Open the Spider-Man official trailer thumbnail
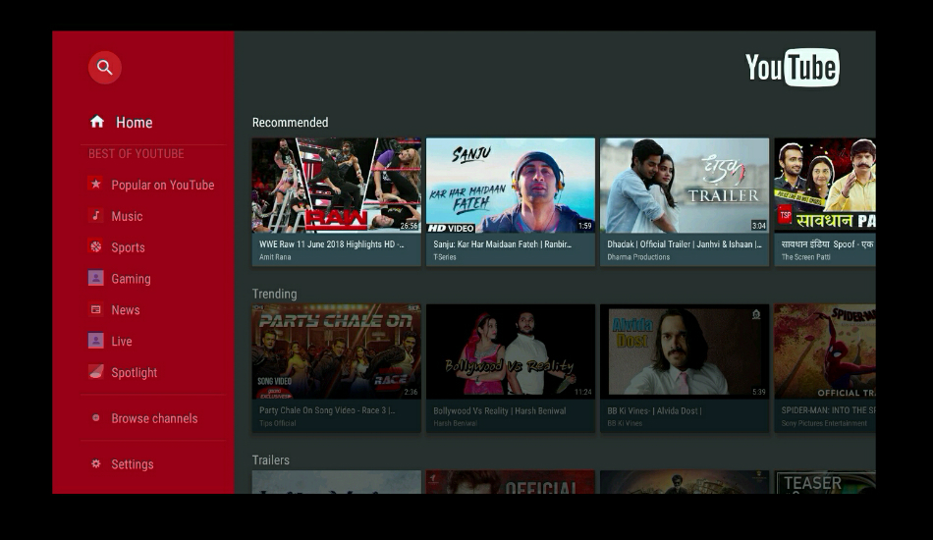The height and width of the screenshot is (540, 933). pyautogui.click(x=825, y=351)
